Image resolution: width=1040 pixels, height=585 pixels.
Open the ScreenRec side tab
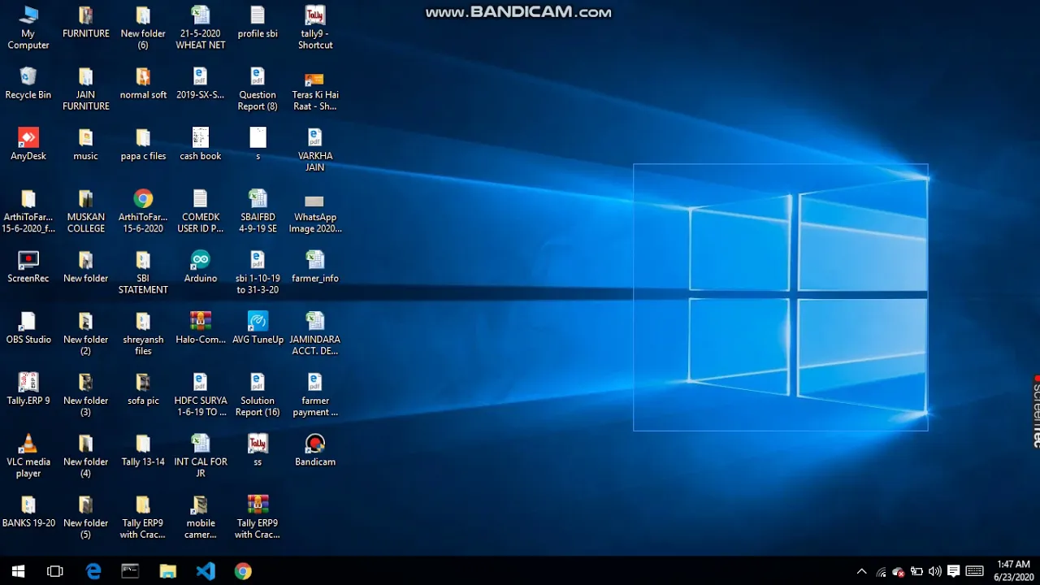tap(1036, 411)
